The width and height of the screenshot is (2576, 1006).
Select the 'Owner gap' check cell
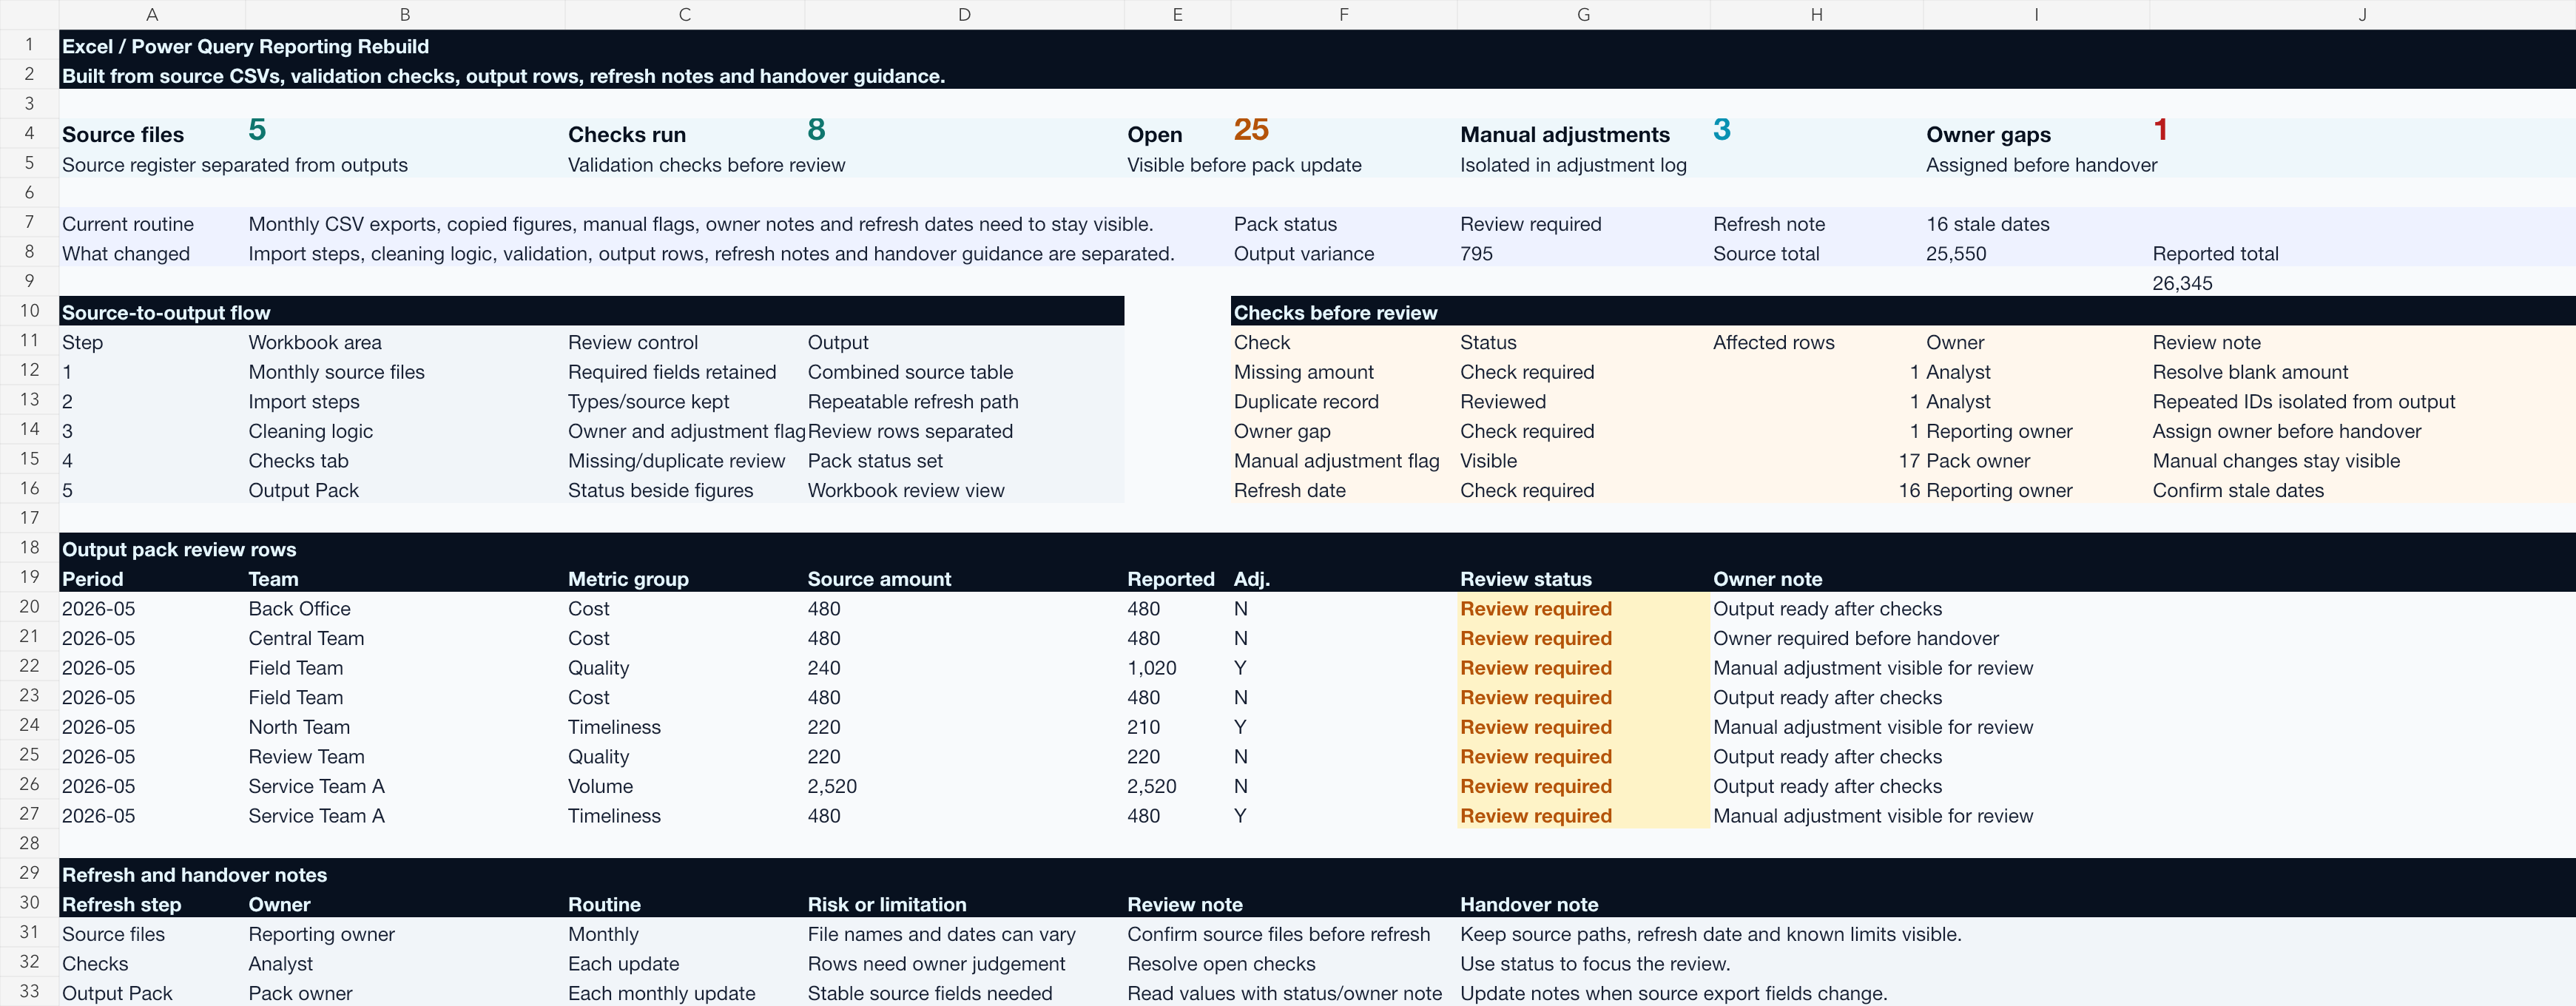coord(1282,431)
